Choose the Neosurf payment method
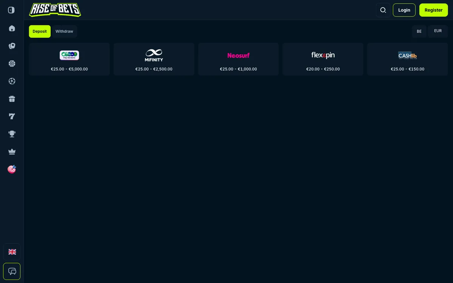Viewport: 453px width, 283px height. point(239,59)
